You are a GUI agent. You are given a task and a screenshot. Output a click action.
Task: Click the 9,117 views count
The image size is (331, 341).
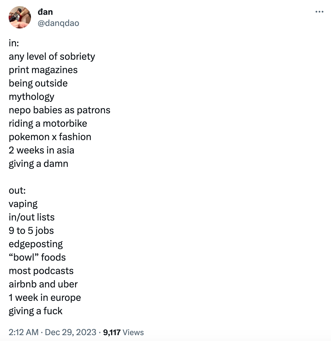point(111,332)
